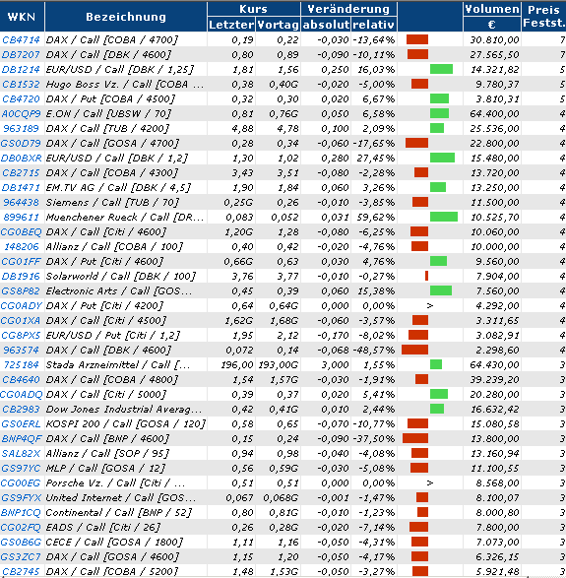Open WKN link 899611
The width and height of the screenshot is (566, 578).
click(21, 217)
